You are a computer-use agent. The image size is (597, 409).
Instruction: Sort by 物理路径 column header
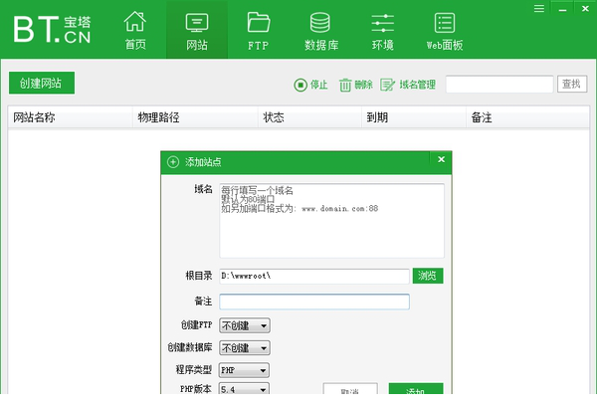coord(195,117)
